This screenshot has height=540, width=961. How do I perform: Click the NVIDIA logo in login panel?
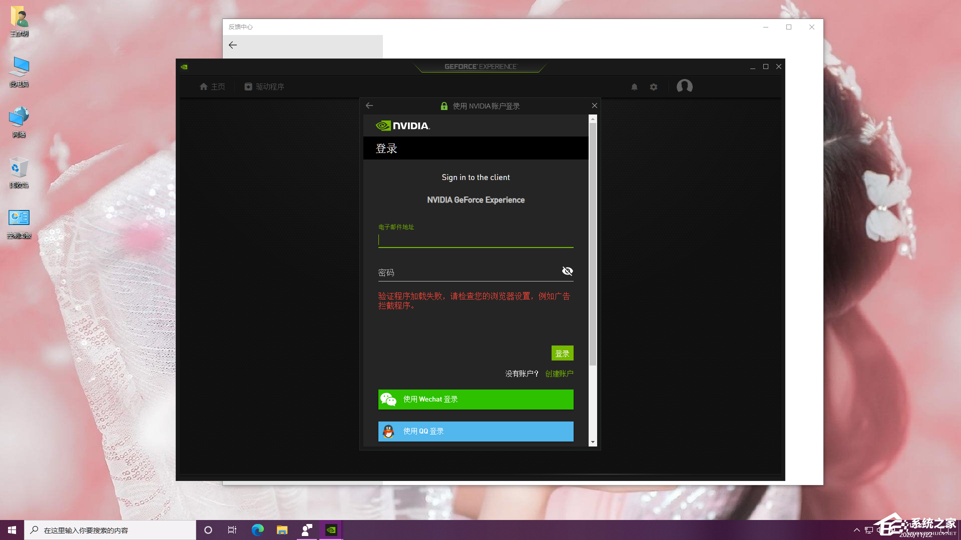[403, 125]
